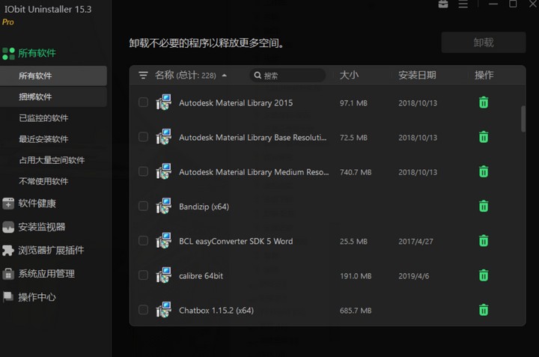Viewport: 539px width, 357px height.
Task: Switch to 捆绑软件 list
Action: pos(35,97)
